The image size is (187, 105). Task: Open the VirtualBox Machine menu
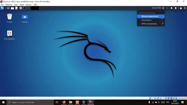click(9, 5)
